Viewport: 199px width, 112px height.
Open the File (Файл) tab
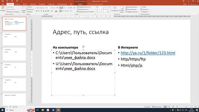click(3, 4)
